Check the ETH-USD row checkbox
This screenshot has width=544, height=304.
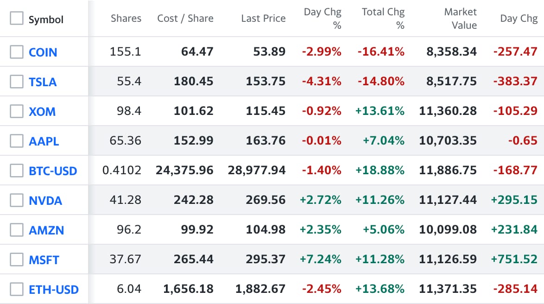coord(17,289)
